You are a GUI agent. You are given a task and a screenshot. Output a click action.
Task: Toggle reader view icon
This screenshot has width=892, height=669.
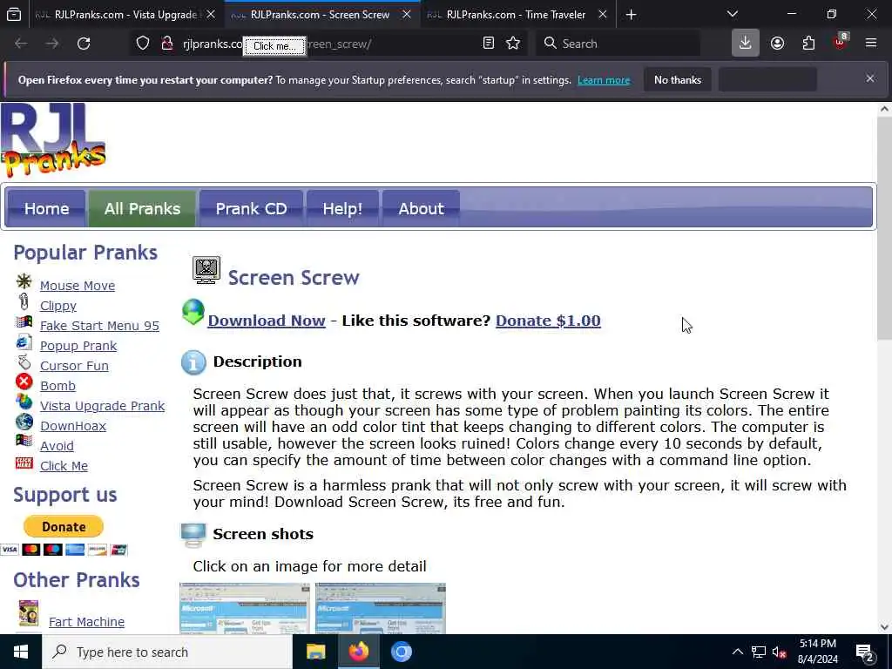pos(488,44)
